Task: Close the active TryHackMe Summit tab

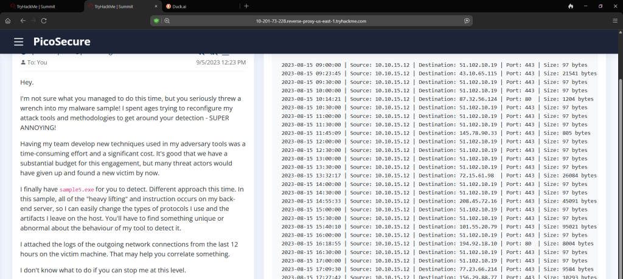Action: click(x=155, y=6)
